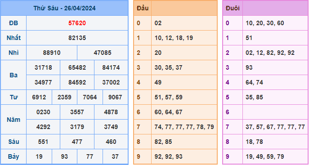Select fifth prize number 3749
The width and height of the screenshot is (309, 165).
[x=111, y=127]
